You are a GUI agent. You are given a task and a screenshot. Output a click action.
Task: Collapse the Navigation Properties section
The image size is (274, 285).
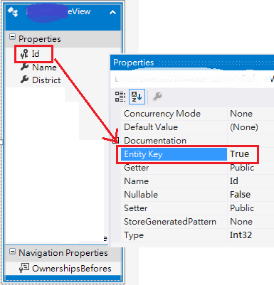(12, 251)
